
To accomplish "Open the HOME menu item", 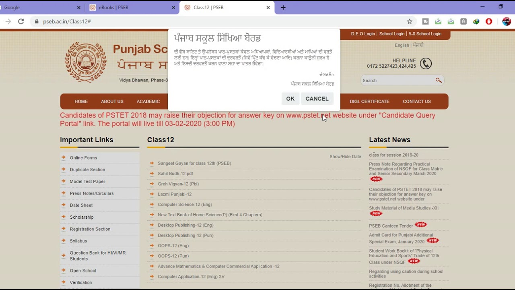I will coord(81,101).
